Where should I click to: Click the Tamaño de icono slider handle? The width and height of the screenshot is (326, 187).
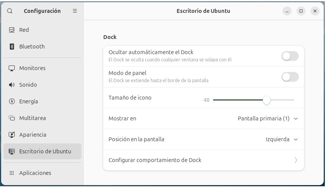(267, 100)
